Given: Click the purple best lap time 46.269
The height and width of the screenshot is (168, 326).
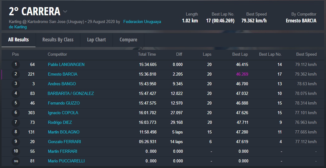Looking at the screenshot, I should click(242, 74).
